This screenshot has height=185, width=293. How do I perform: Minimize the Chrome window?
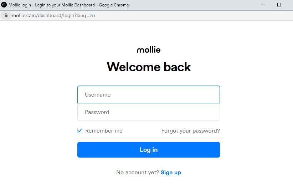coord(263,5)
